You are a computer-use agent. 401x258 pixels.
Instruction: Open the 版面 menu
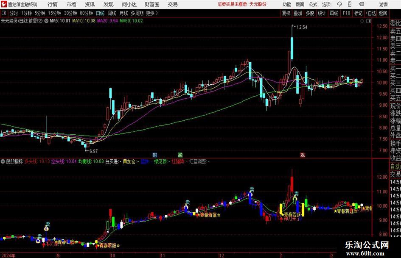pyautogui.click(x=300, y=4)
